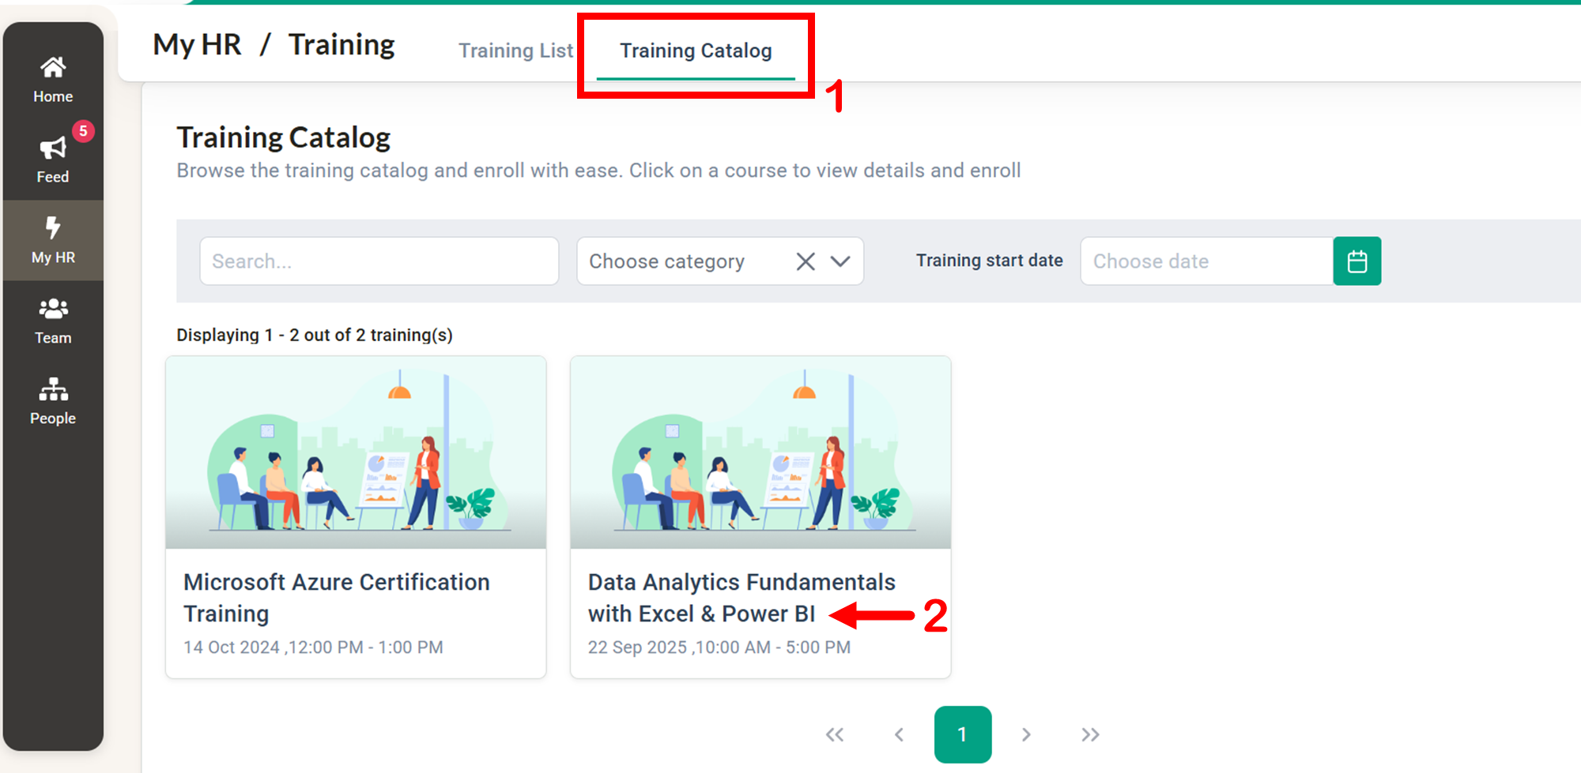1581x773 pixels.
Task: Click the Search input field
Action: [x=379, y=261]
